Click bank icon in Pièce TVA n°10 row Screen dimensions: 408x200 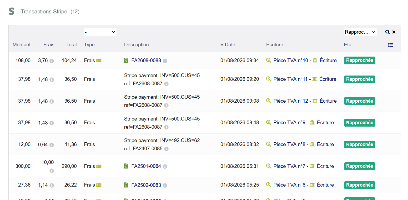315,60
